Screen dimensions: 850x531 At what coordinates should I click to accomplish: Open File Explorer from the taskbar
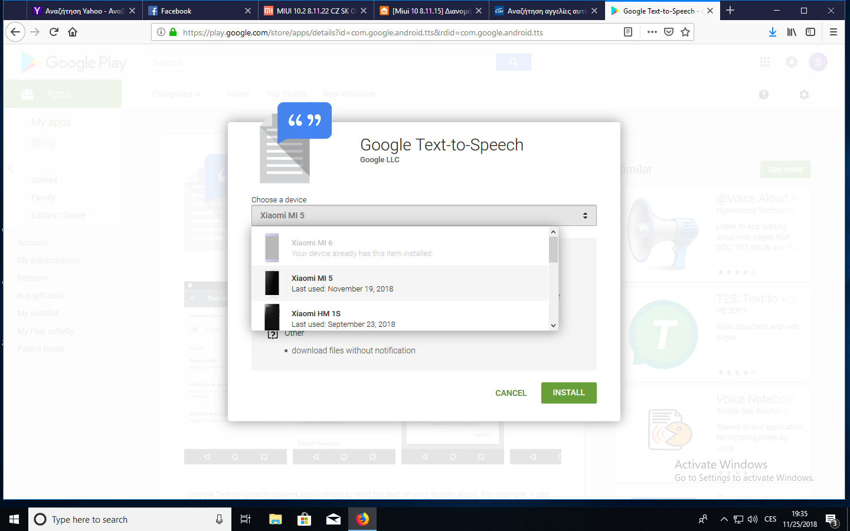[275, 519]
